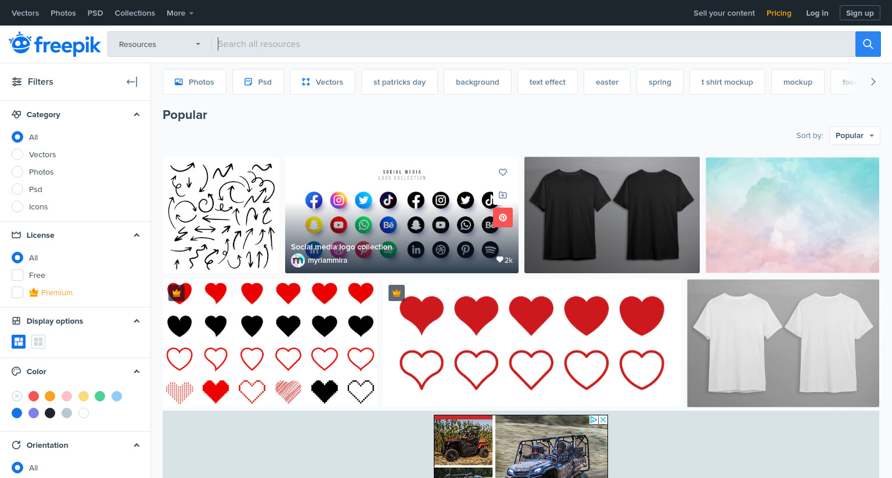Enable the Premium license checkbox

[x=17, y=292]
